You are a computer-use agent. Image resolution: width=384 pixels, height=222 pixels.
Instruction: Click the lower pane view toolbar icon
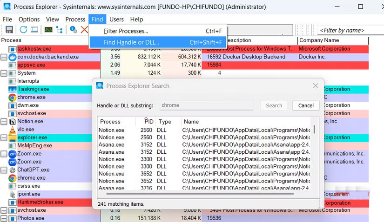(34, 30)
